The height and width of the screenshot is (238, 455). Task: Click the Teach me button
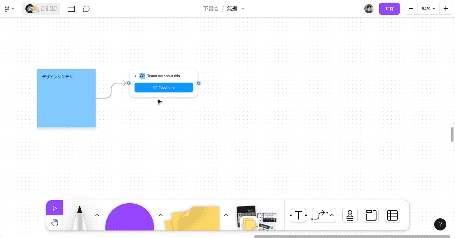(164, 87)
